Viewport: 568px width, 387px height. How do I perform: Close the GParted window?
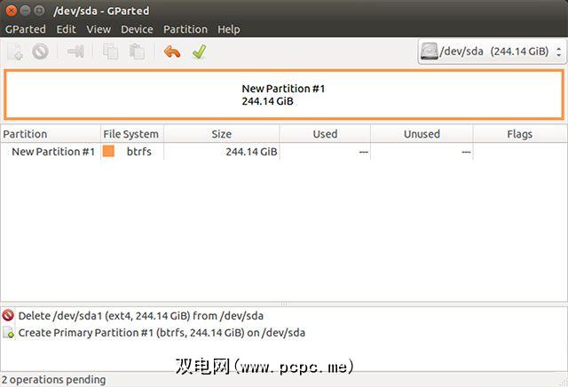click(x=12, y=11)
